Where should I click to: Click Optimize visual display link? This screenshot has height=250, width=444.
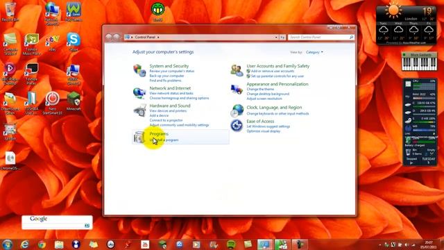(x=264, y=131)
